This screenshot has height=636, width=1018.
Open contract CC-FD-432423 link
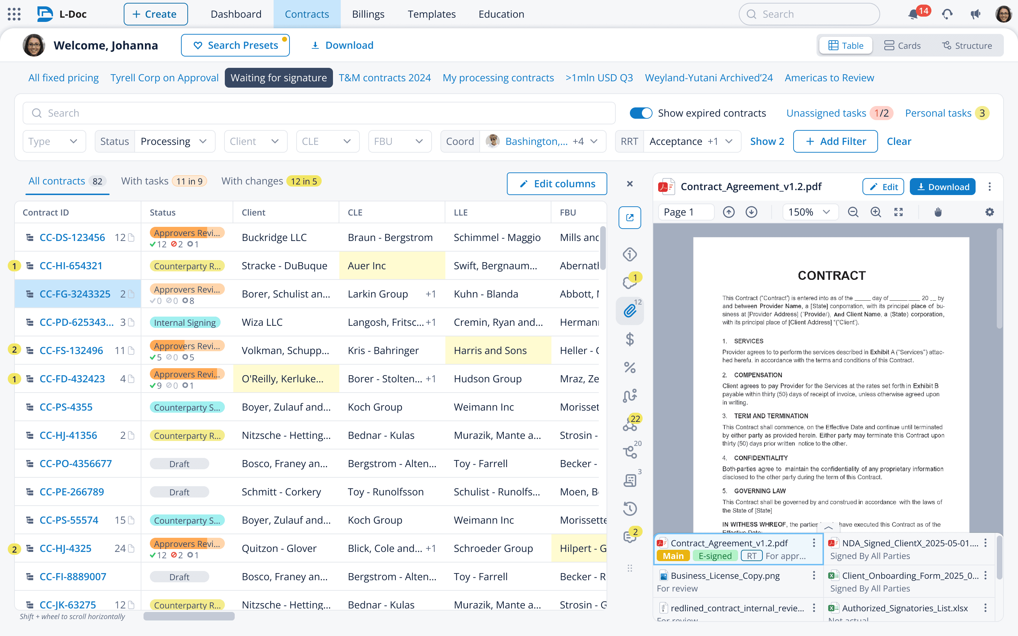pos(72,378)
